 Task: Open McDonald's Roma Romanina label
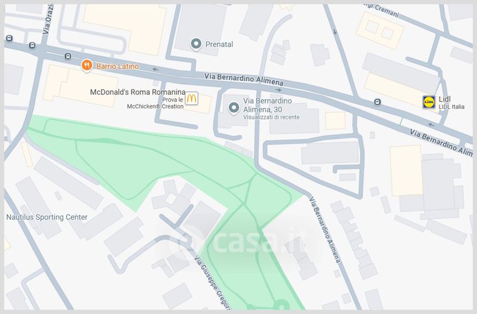(138, 92)
